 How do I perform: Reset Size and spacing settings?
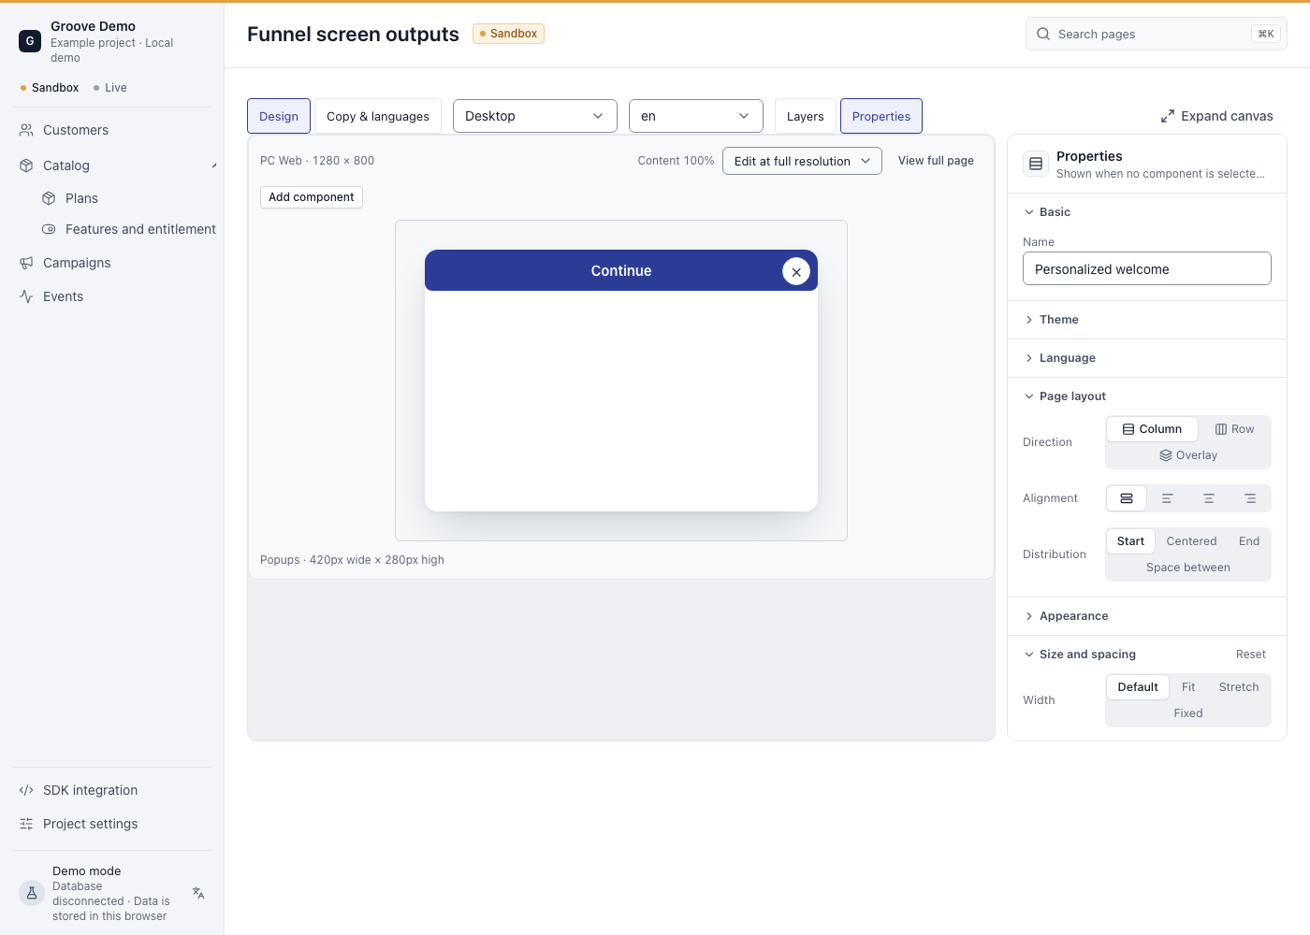1251,654
